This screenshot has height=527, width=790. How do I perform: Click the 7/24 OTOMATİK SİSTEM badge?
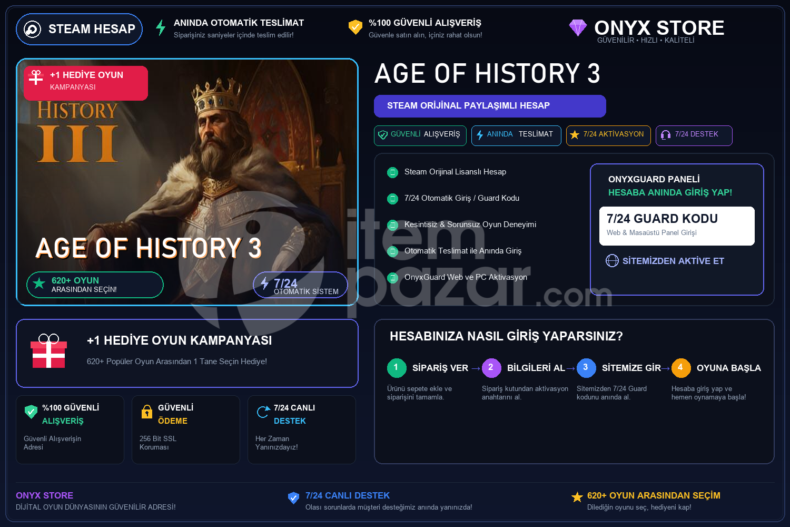300,285
